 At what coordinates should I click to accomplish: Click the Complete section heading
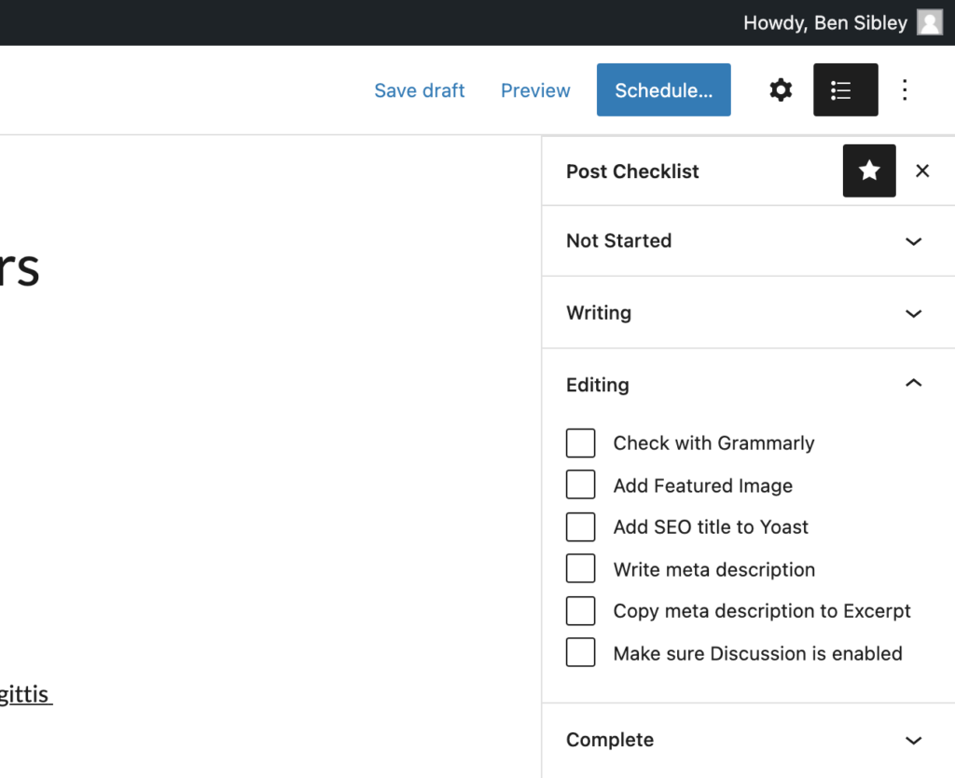click(x=610, y=740)
